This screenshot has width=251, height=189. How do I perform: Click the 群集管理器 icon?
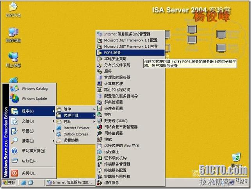pos(100,102)
